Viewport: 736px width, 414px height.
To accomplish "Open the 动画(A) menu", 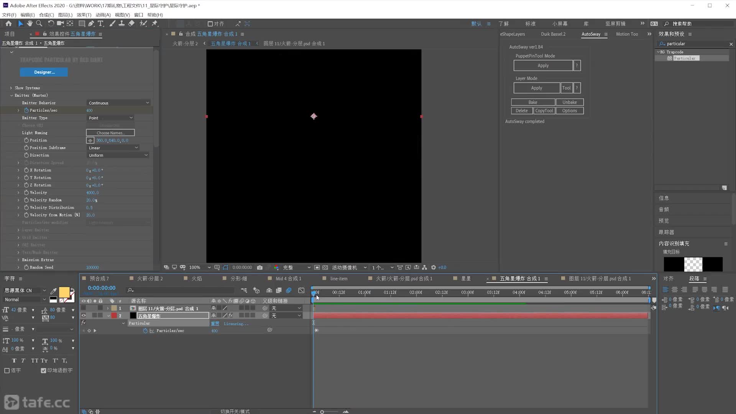I will click(103, 15).
